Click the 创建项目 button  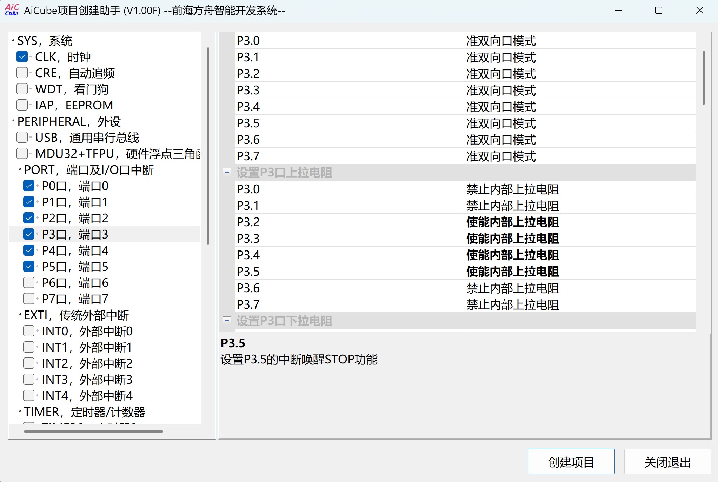[x=571, y=462]
